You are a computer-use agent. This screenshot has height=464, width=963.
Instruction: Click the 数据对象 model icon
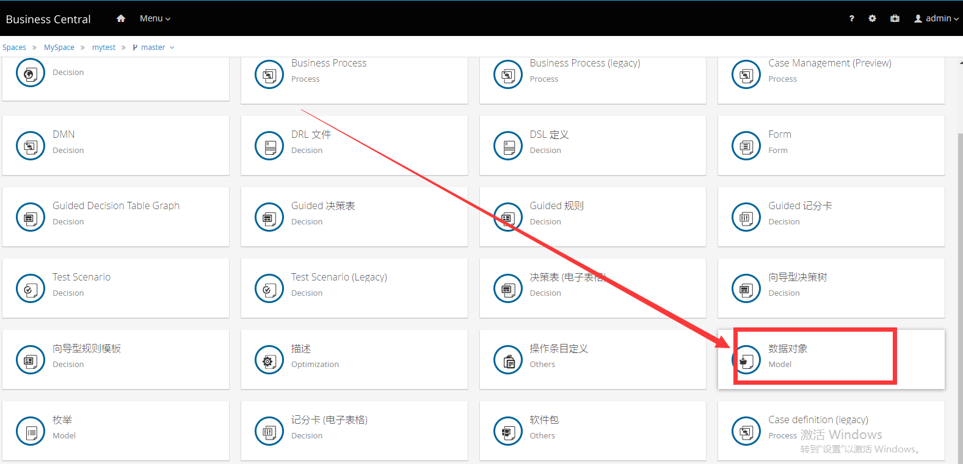pyautogui.click(x=746, y=360)
